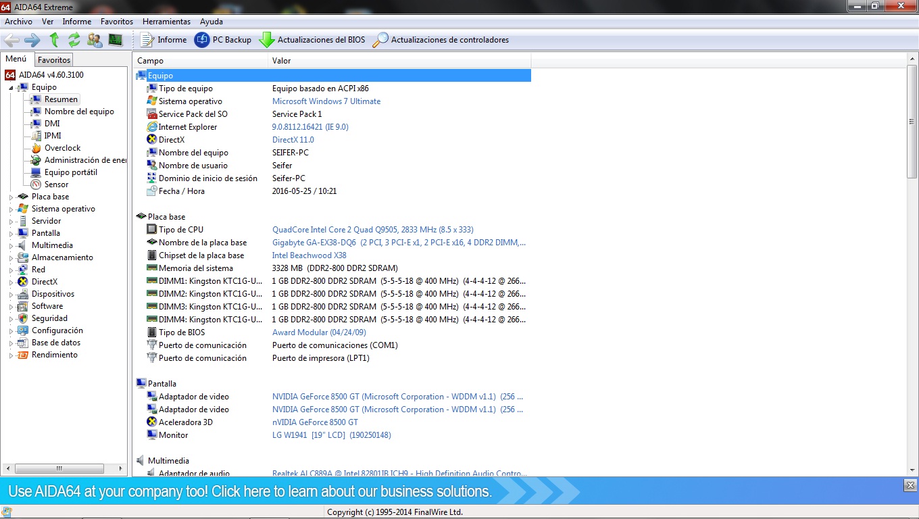Image resolution: width=919 pixels, height=519 pixels.
Task: Click the users toolbar icon beside Refresh
Action: (x=95, y=40)
